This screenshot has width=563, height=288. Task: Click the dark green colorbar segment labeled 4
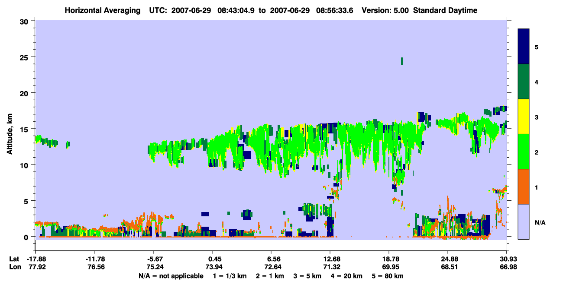click(x=524, y=82)
